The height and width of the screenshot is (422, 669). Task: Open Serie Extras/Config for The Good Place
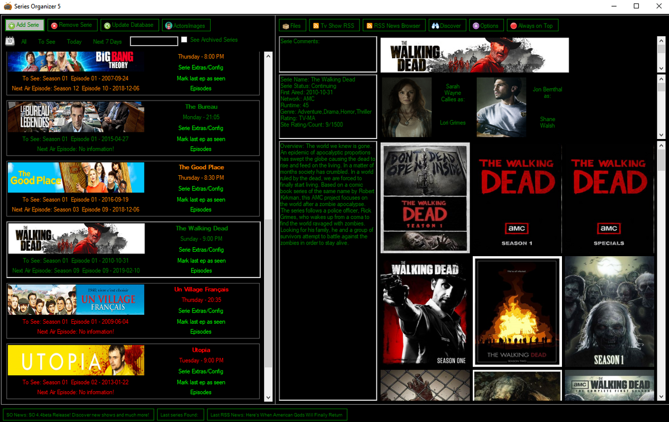pos(201,189)
